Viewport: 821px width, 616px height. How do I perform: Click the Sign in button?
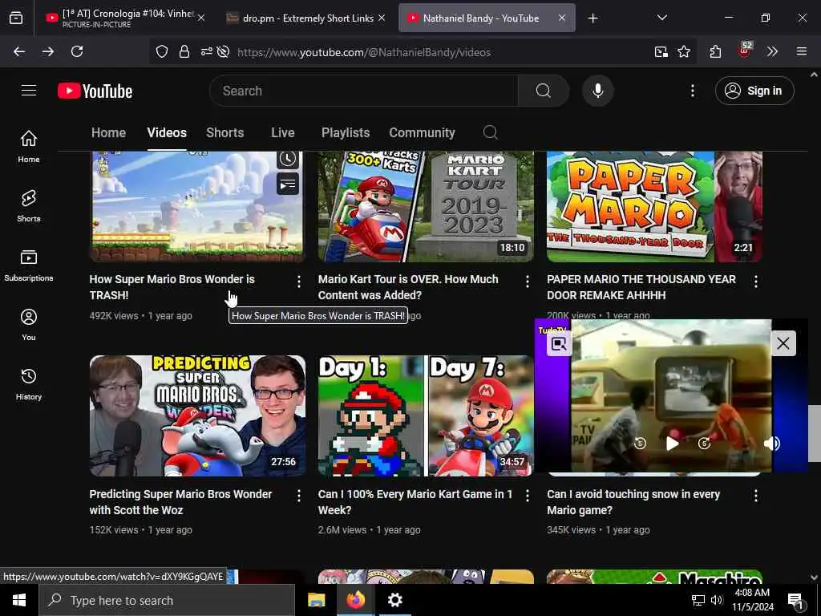click(x=754, y=91)
